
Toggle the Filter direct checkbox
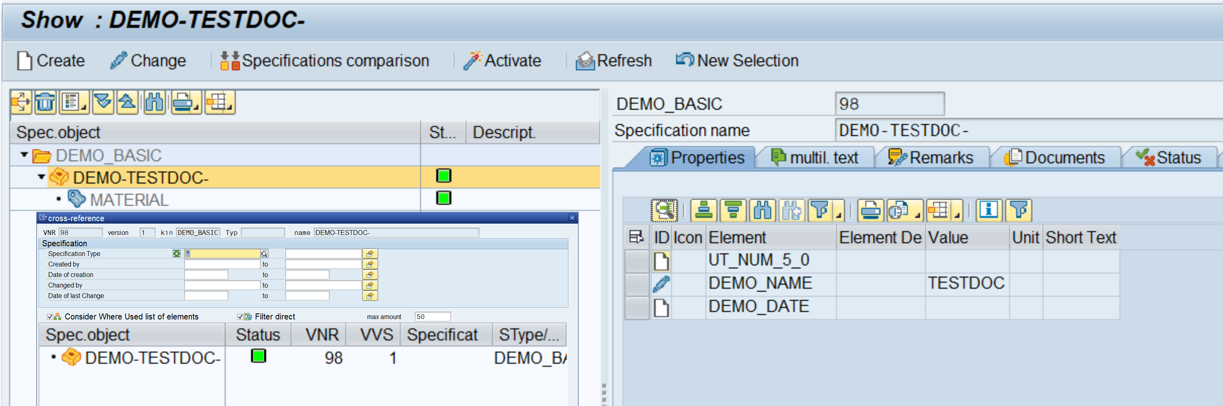[240, 317]
